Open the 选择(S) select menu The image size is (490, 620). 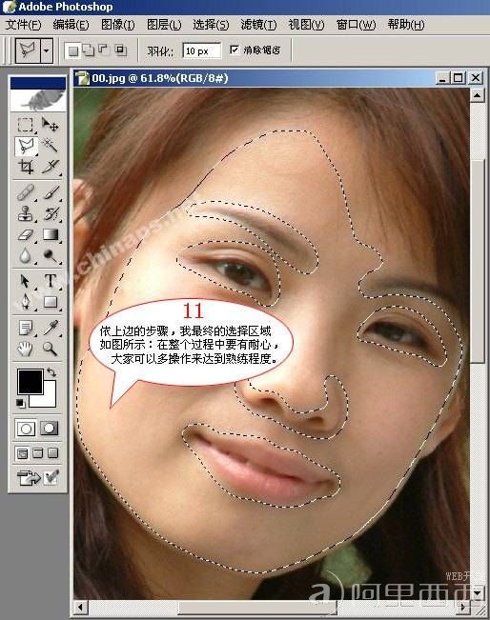tap(211, 25)
